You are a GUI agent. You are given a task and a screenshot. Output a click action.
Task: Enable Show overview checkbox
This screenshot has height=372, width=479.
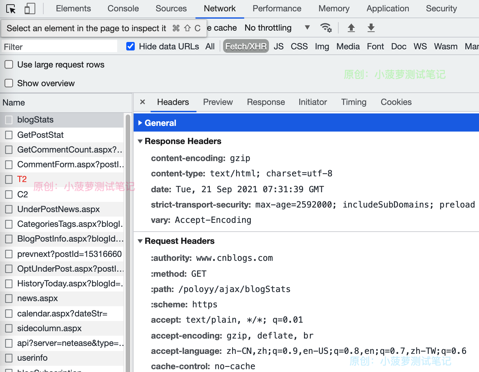click(x=9, y=83)
